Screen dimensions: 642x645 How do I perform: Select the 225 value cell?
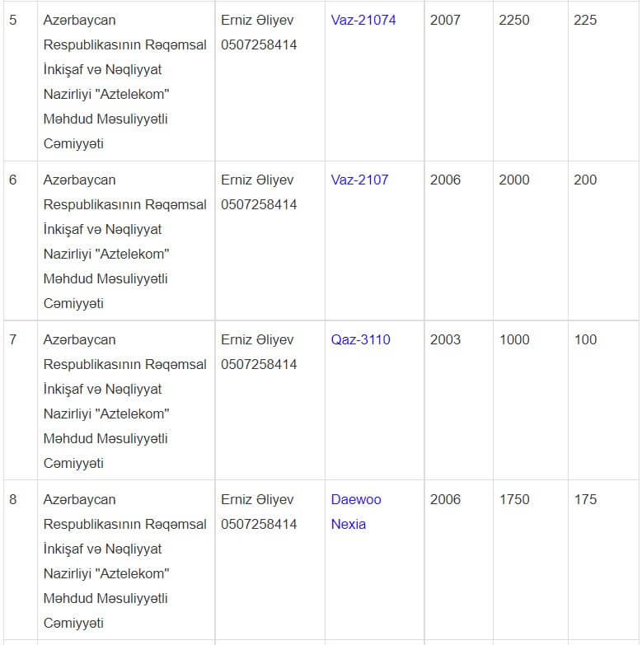[x=585, y=20]
